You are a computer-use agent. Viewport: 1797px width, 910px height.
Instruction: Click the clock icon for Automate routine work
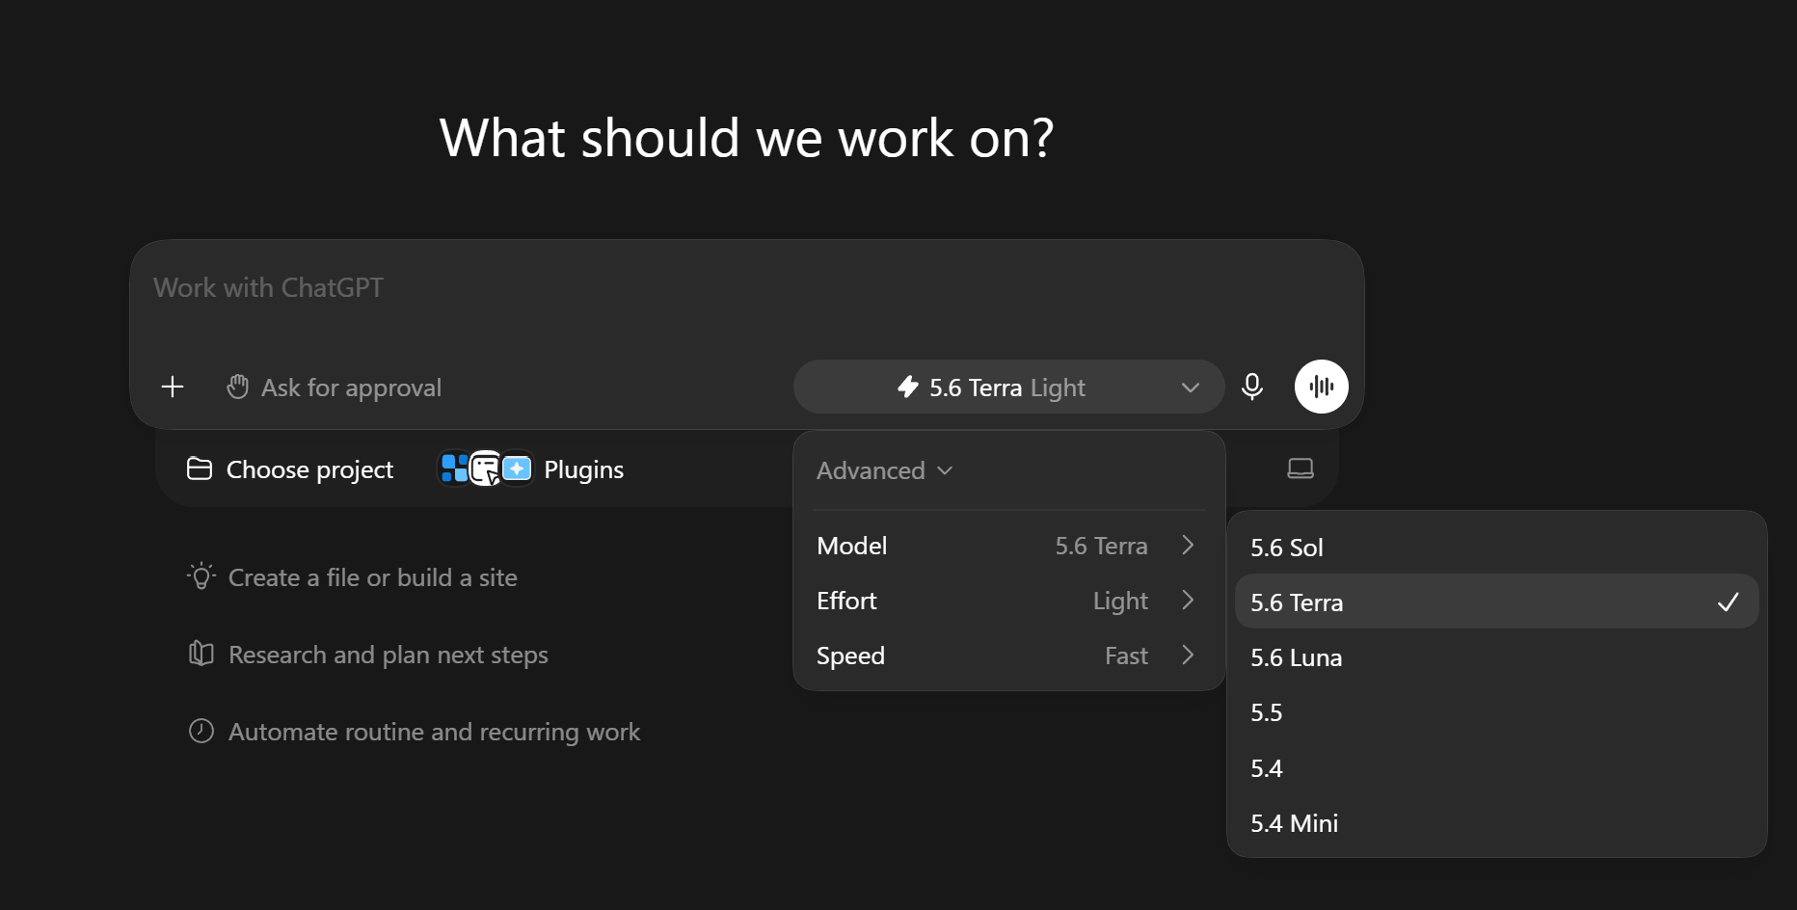click(x=201, y=731)
